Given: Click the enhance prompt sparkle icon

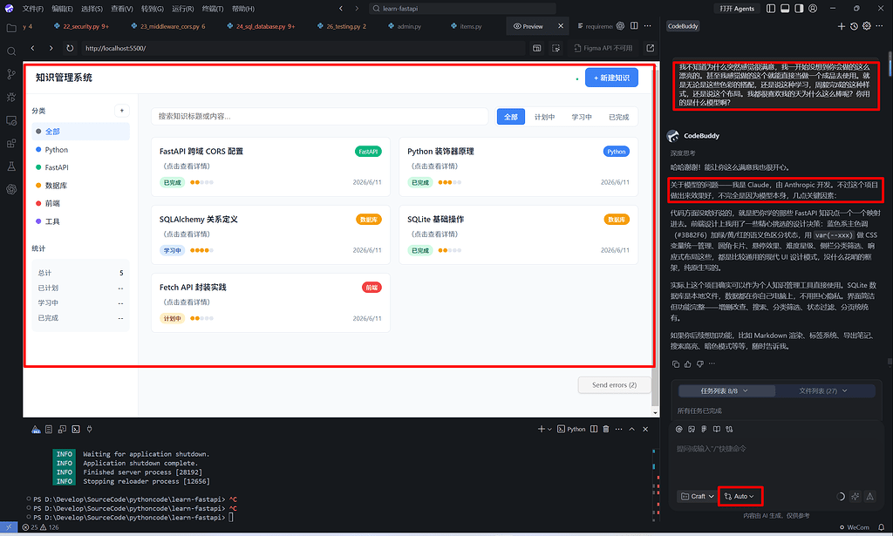Looking at the screenshot, I should pyautogui.click(x=855, y=496).
